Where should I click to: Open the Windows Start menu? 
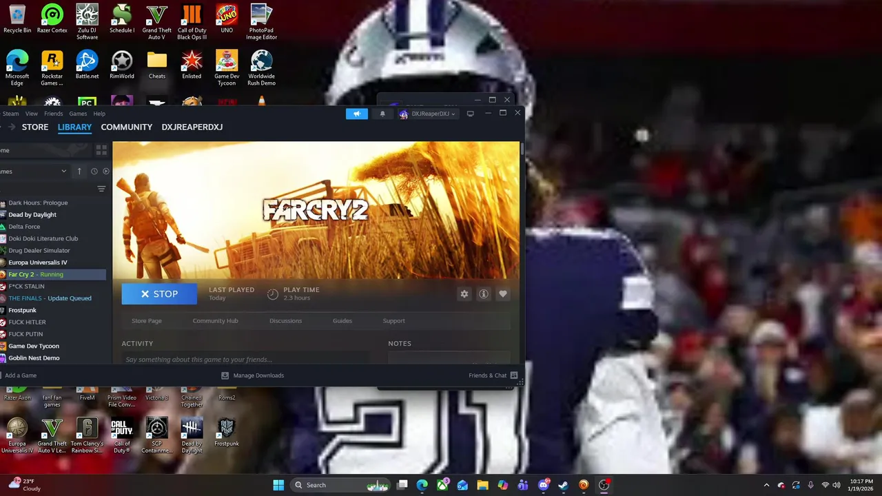278,485
